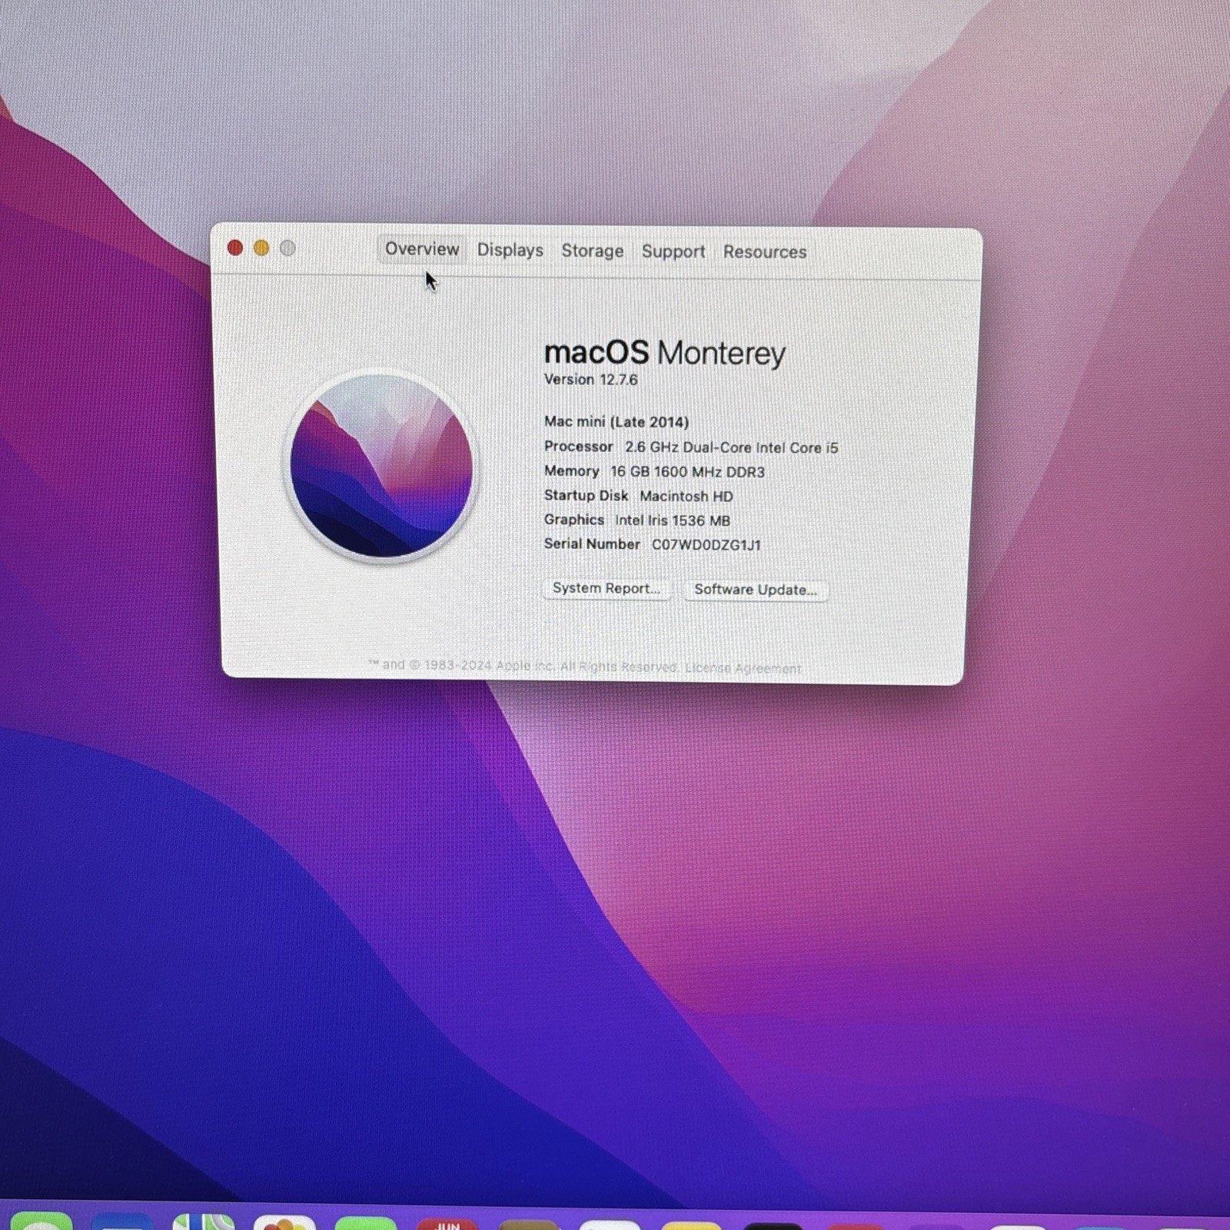Click the System Report... button
Screen dimensions: 1230x1230
tap(607, 588)
